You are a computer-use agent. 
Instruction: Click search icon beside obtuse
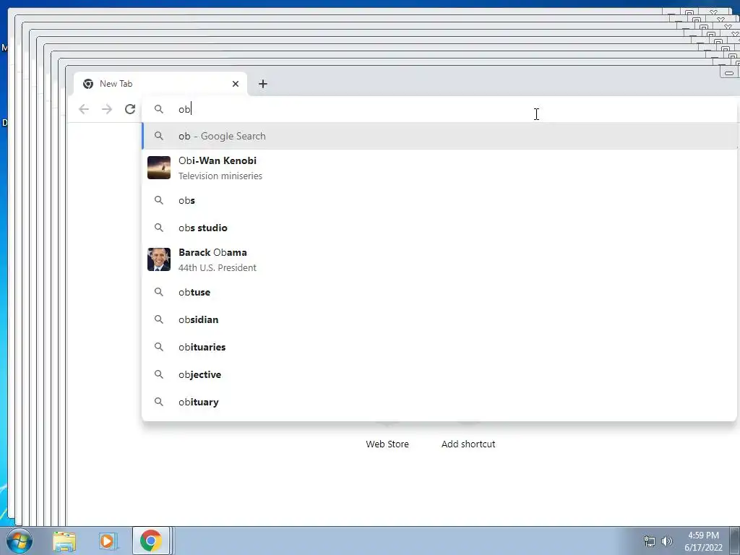159,292
